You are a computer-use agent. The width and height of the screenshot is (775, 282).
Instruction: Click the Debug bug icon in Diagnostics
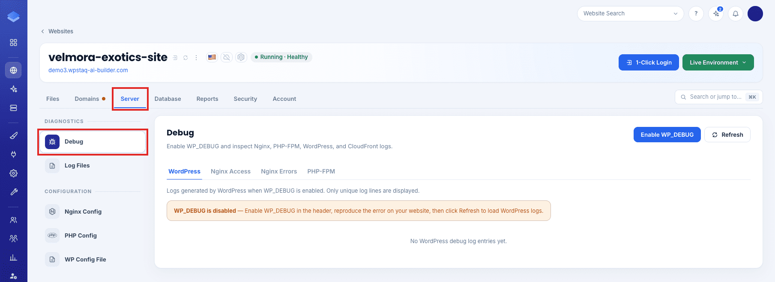(52, 142)
